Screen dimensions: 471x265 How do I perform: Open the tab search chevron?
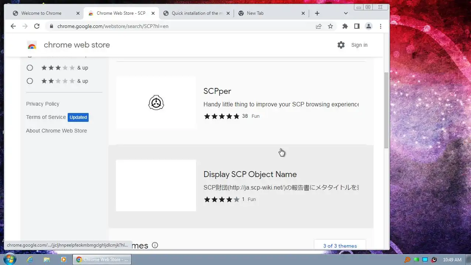(346, 13)
